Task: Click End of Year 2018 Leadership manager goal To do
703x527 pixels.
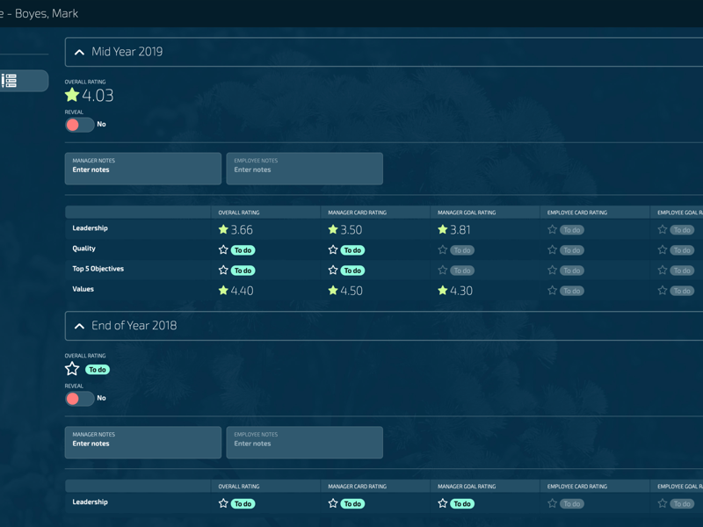Action: click(463, 504)
